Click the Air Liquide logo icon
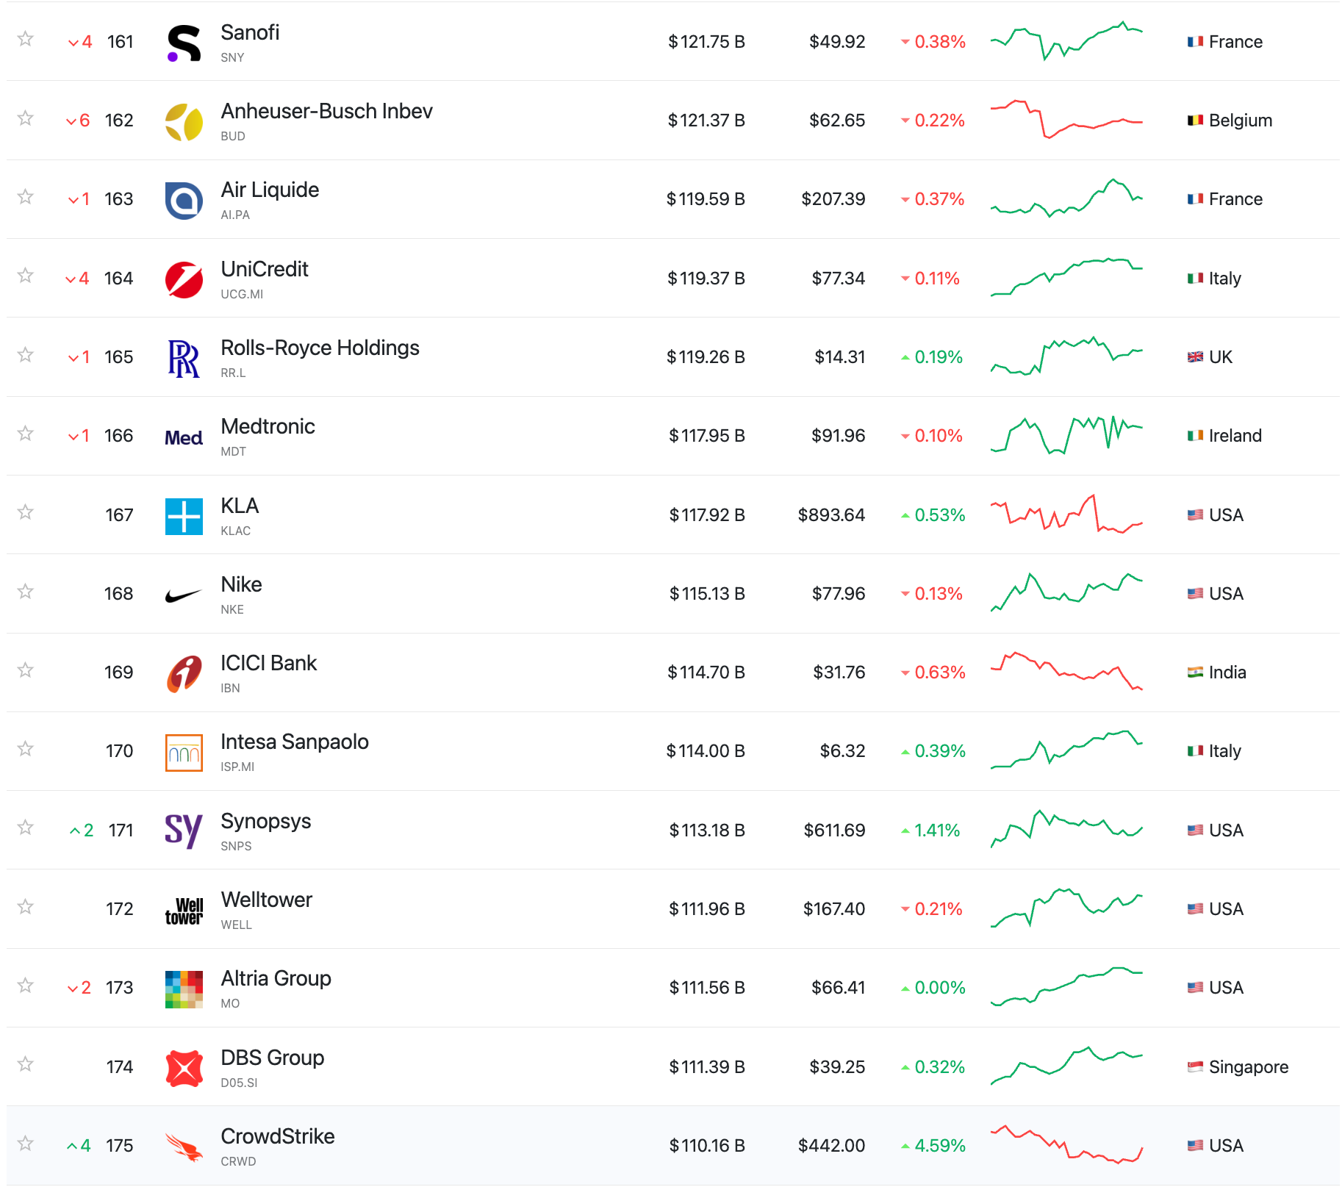Screen dimensions: 1342x1198 pyautogui.click(x=184, y=200)
